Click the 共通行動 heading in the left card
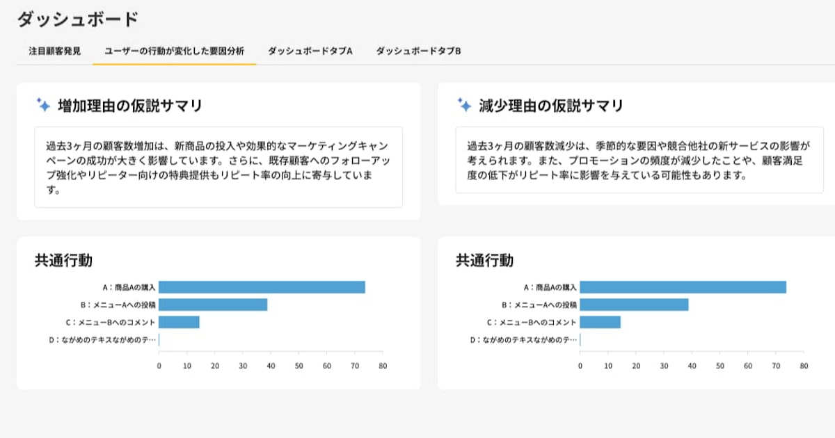The height and width of the screenshot is (438, 835). pyautogui.click(x=63, y=261)
